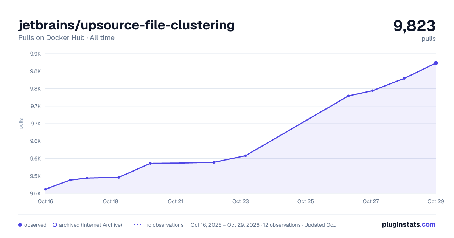Click the subtitle 'Pulls on Docker Hub · All time'

tap(66, 38)
